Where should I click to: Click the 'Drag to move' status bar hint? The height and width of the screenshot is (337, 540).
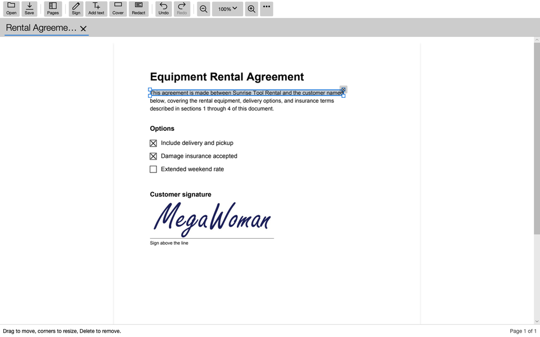62,331
